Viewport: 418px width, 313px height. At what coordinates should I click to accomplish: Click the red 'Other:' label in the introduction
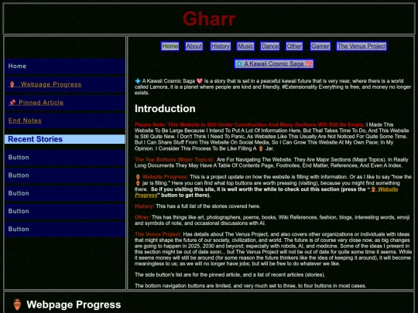(142, 217)
